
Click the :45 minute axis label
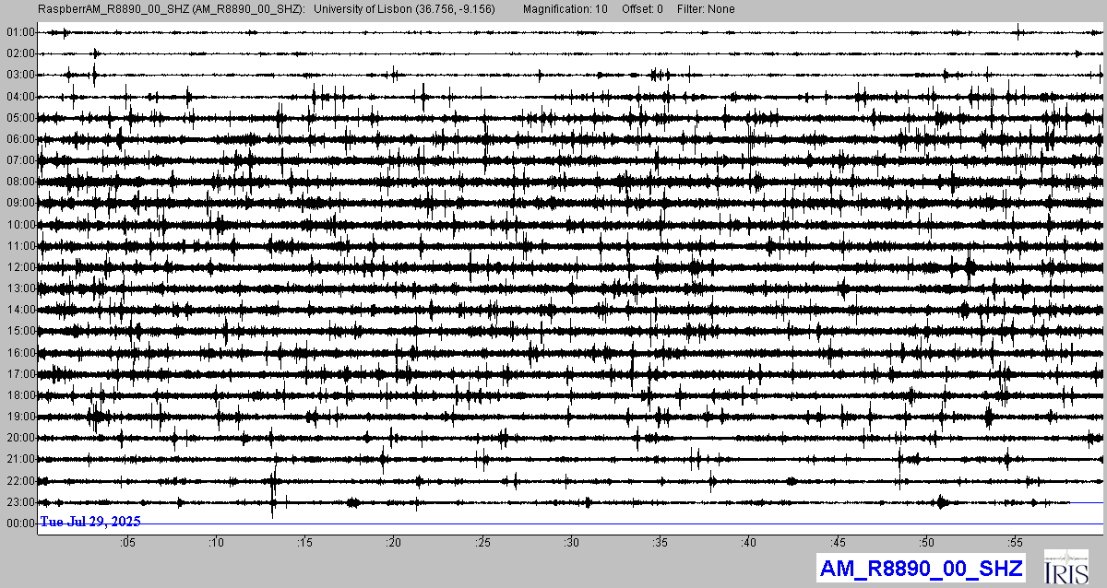[839, 542]
